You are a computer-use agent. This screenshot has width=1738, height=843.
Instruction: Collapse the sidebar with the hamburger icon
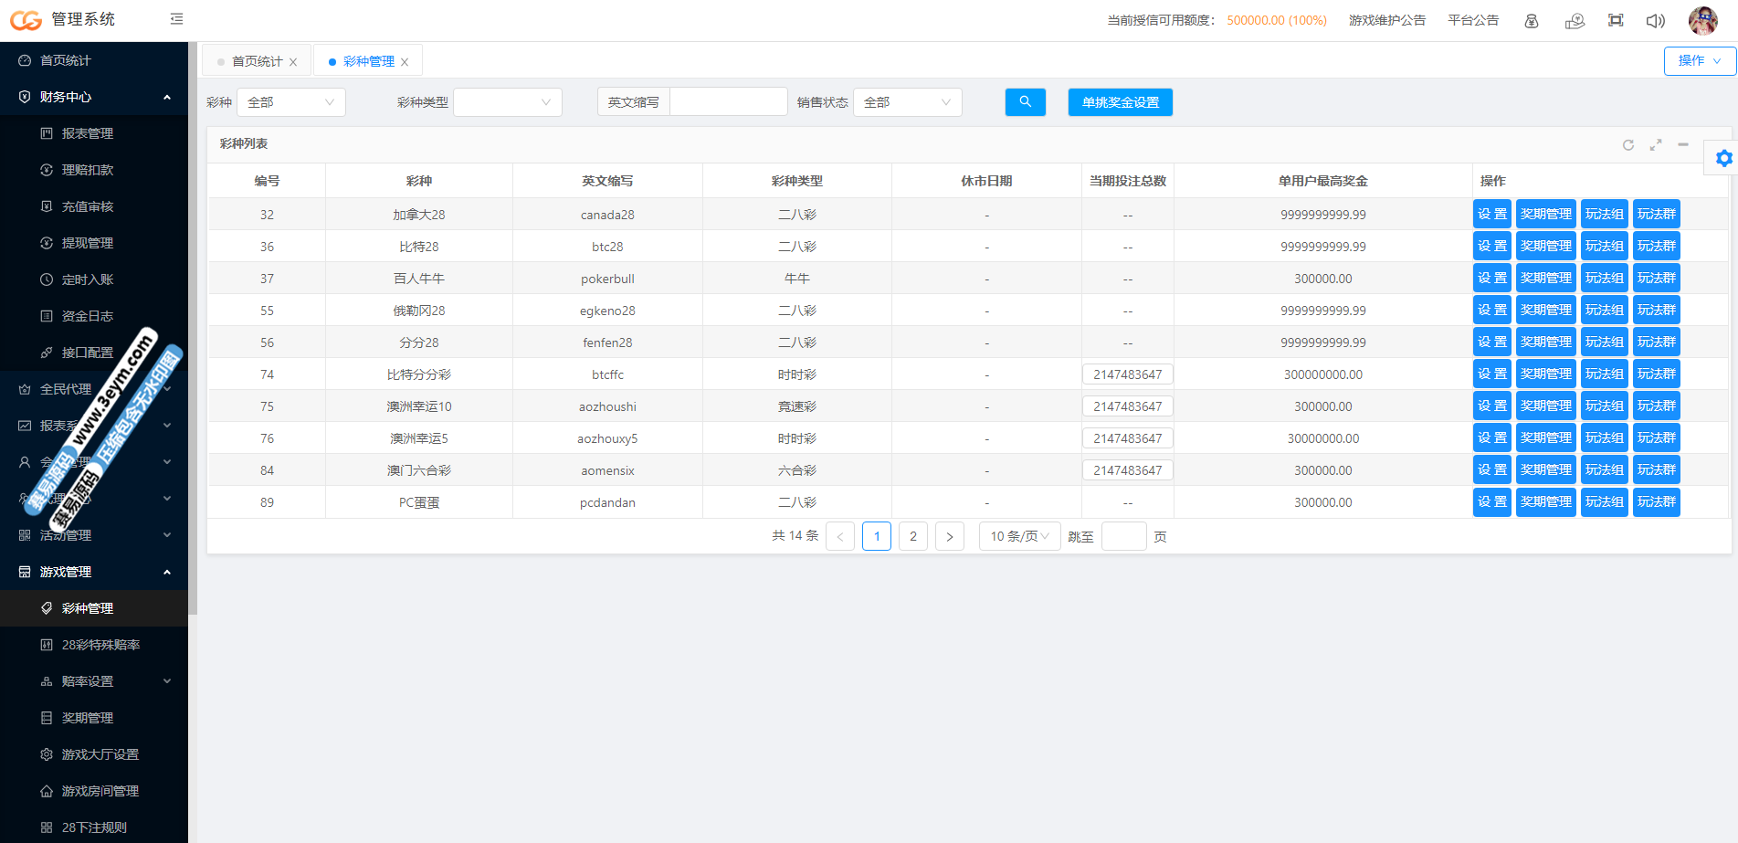click(176, 19)
